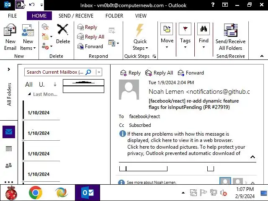Click the Meeting reply icon in the Respond group
268x201 pixels.
[112, 30]
